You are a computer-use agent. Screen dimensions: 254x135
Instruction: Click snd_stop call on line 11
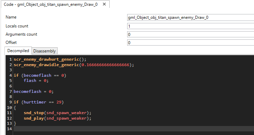pos(34,113)
